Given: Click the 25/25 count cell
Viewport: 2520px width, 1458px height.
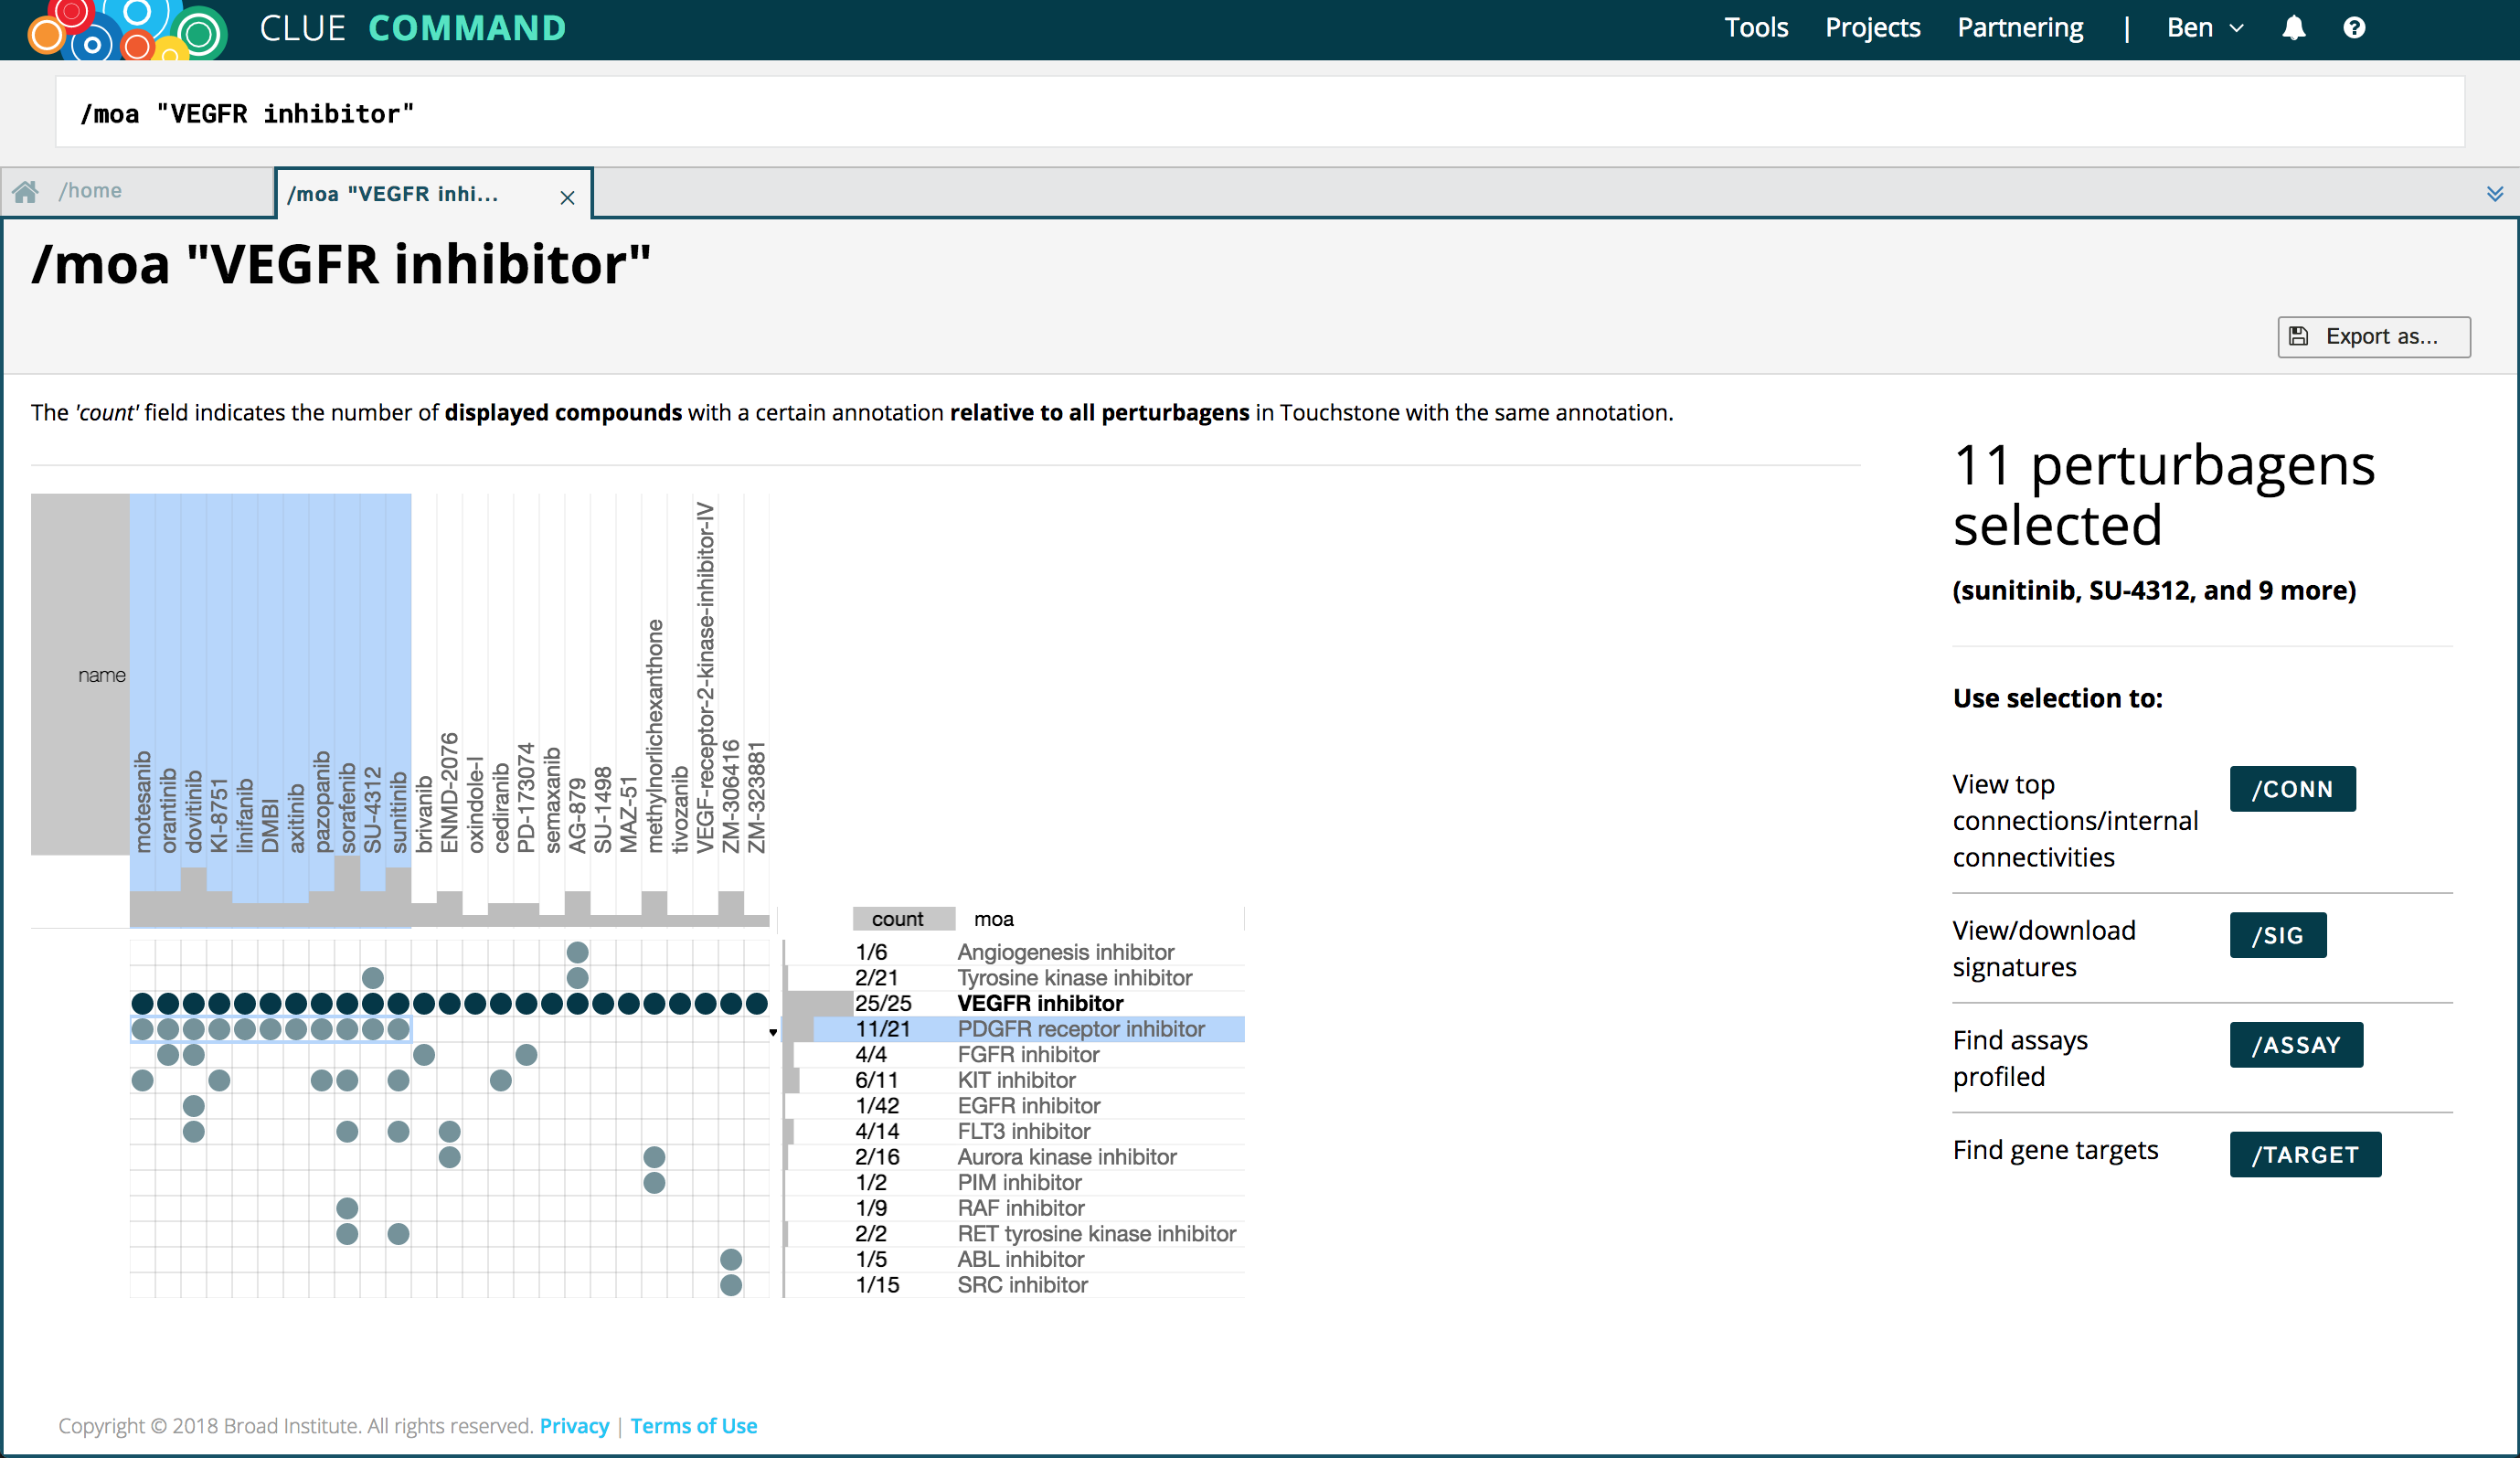Looking at the screenshot, I should point(883,1003).
